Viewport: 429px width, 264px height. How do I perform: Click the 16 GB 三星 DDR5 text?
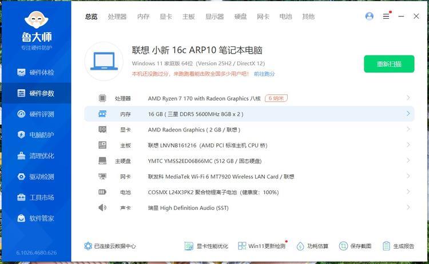[x=196, y=114]
